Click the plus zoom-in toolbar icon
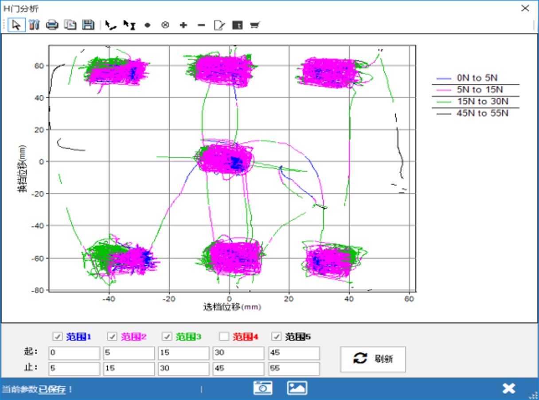539x400 pixels. 183,26
